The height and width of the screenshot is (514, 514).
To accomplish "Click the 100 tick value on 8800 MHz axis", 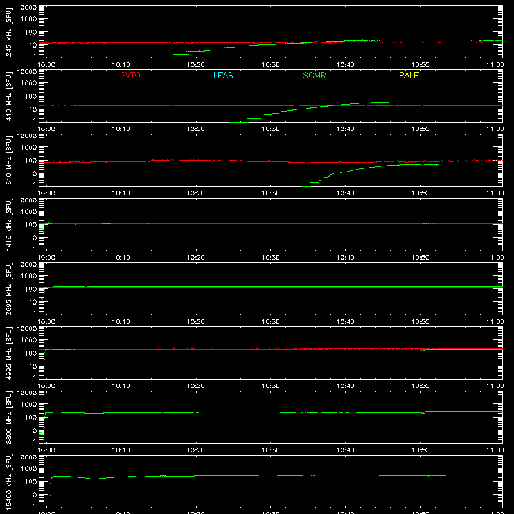I will coord(31,418).
